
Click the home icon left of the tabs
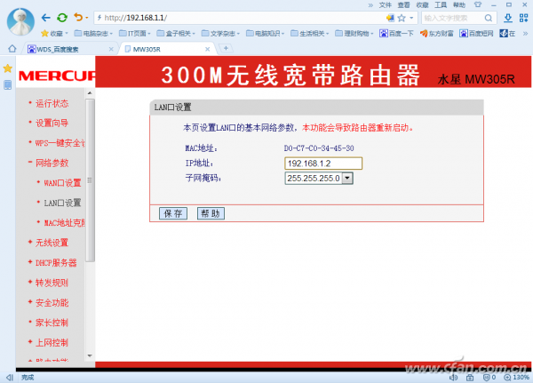click(12, 49)
